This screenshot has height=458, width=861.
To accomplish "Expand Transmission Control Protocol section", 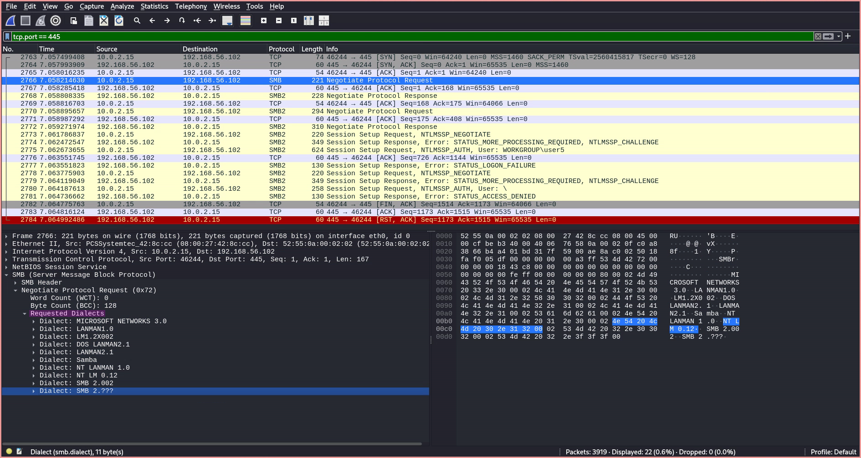I will tap(6, 260).
